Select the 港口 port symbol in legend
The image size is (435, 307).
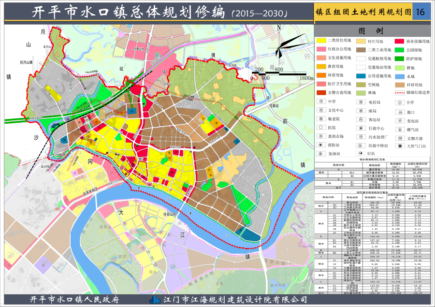click(400, 111)
